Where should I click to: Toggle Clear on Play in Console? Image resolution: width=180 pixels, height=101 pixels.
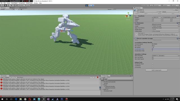[x=13, y=77]
